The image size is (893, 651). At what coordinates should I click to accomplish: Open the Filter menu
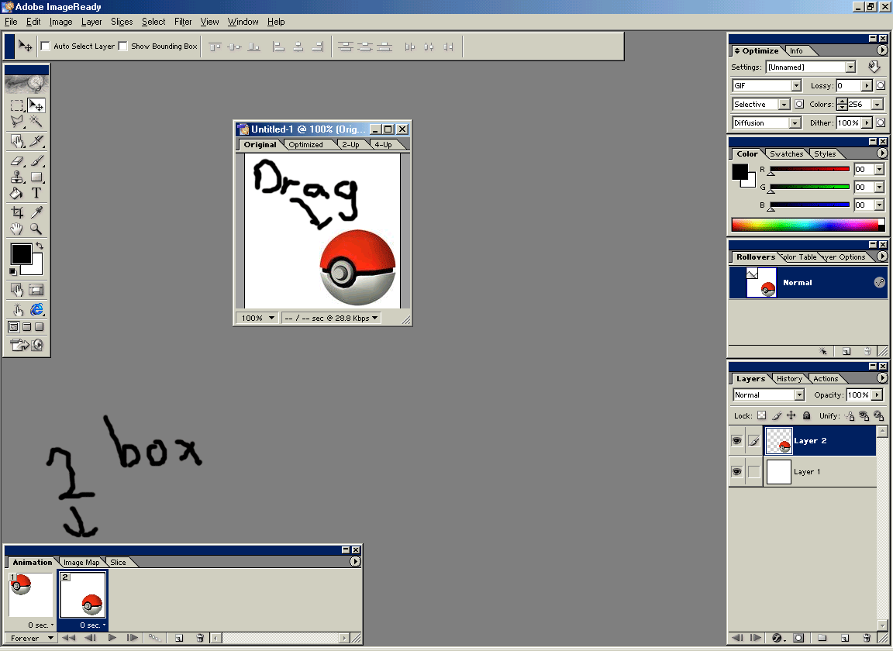pyautogui.click(x=183, y=22)
